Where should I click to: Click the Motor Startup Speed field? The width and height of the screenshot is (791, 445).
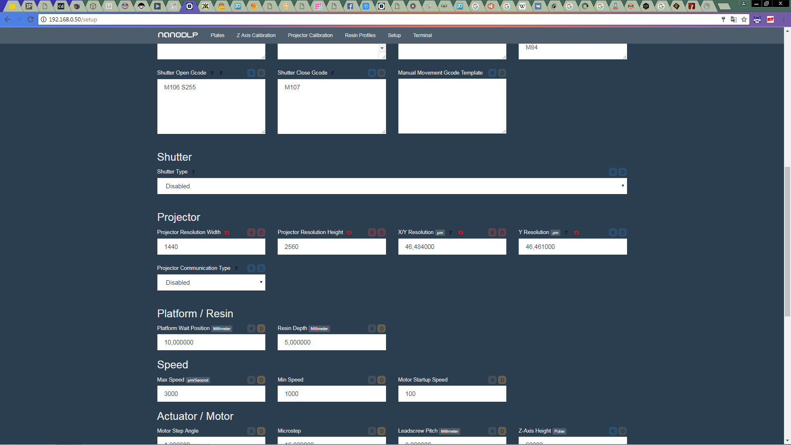[452, 394]
